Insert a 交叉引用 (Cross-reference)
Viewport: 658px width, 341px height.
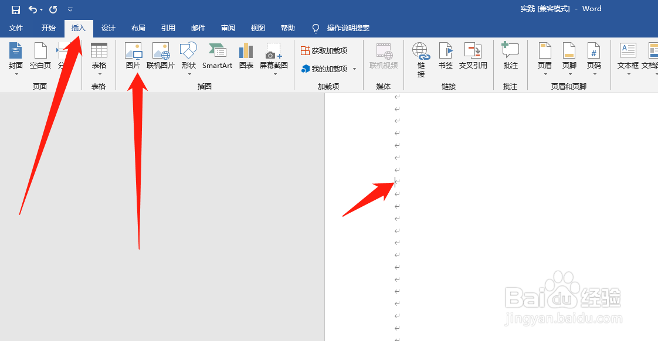click(473, 57)
